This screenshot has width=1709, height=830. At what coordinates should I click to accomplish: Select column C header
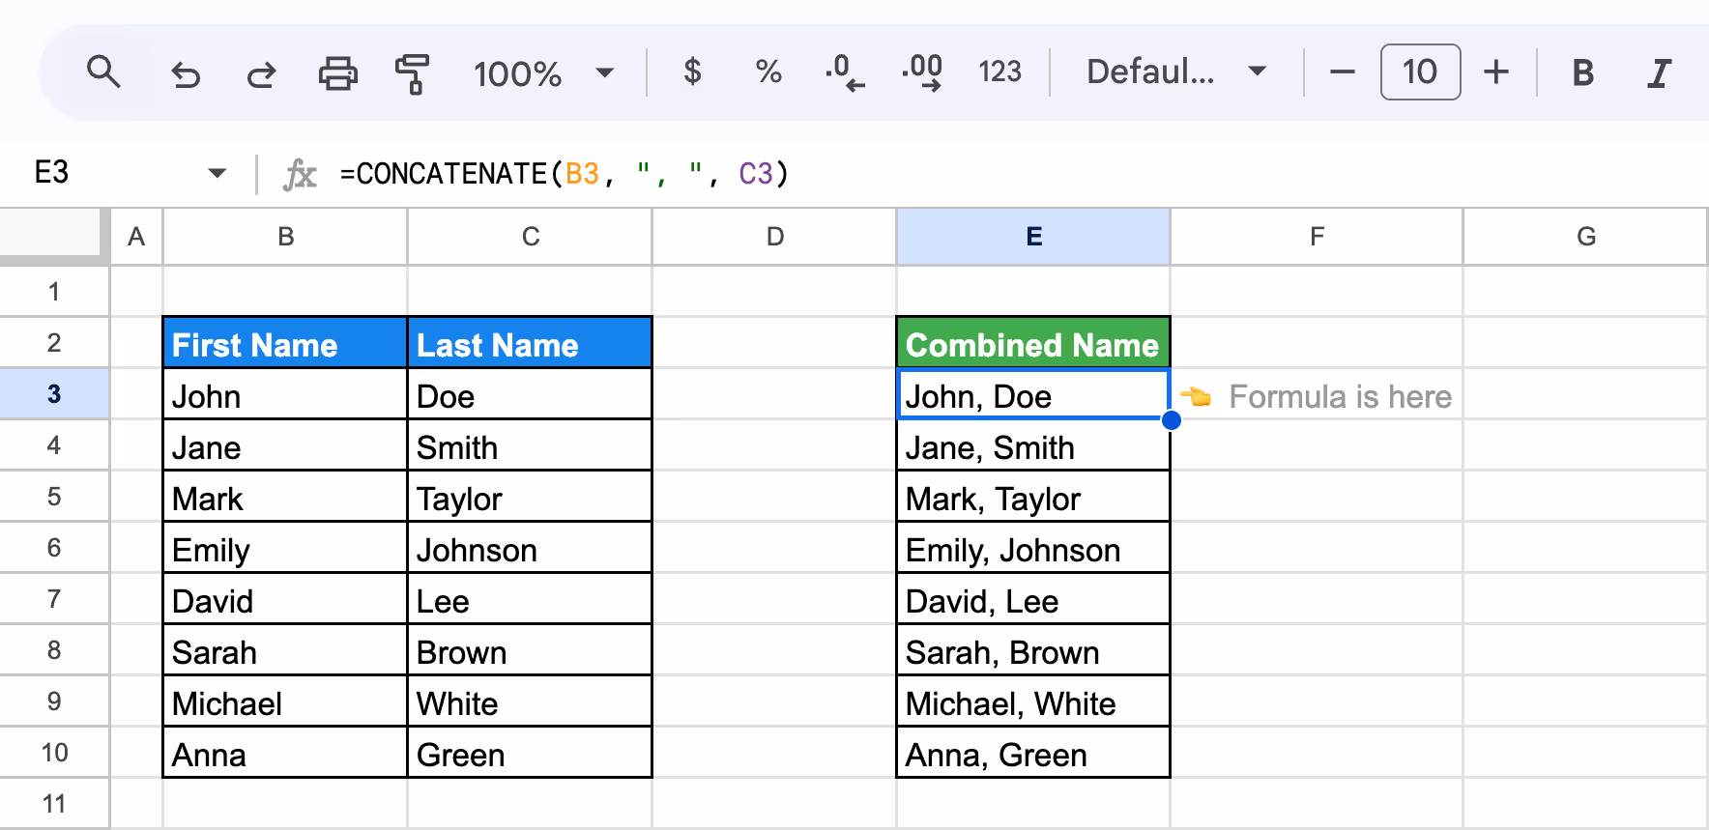click(530, 237)
